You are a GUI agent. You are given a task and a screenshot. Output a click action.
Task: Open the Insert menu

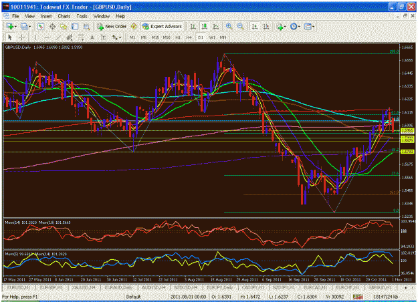click(46, 16)
